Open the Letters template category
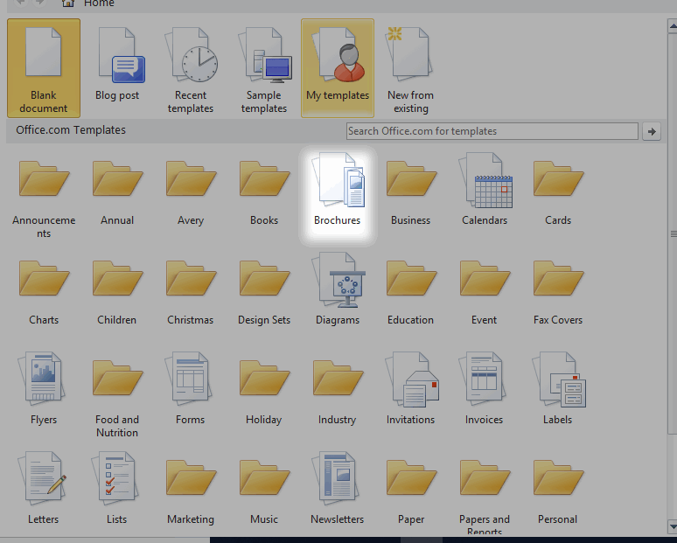Screen dimensions: 677x543 (x=44, y=490)
